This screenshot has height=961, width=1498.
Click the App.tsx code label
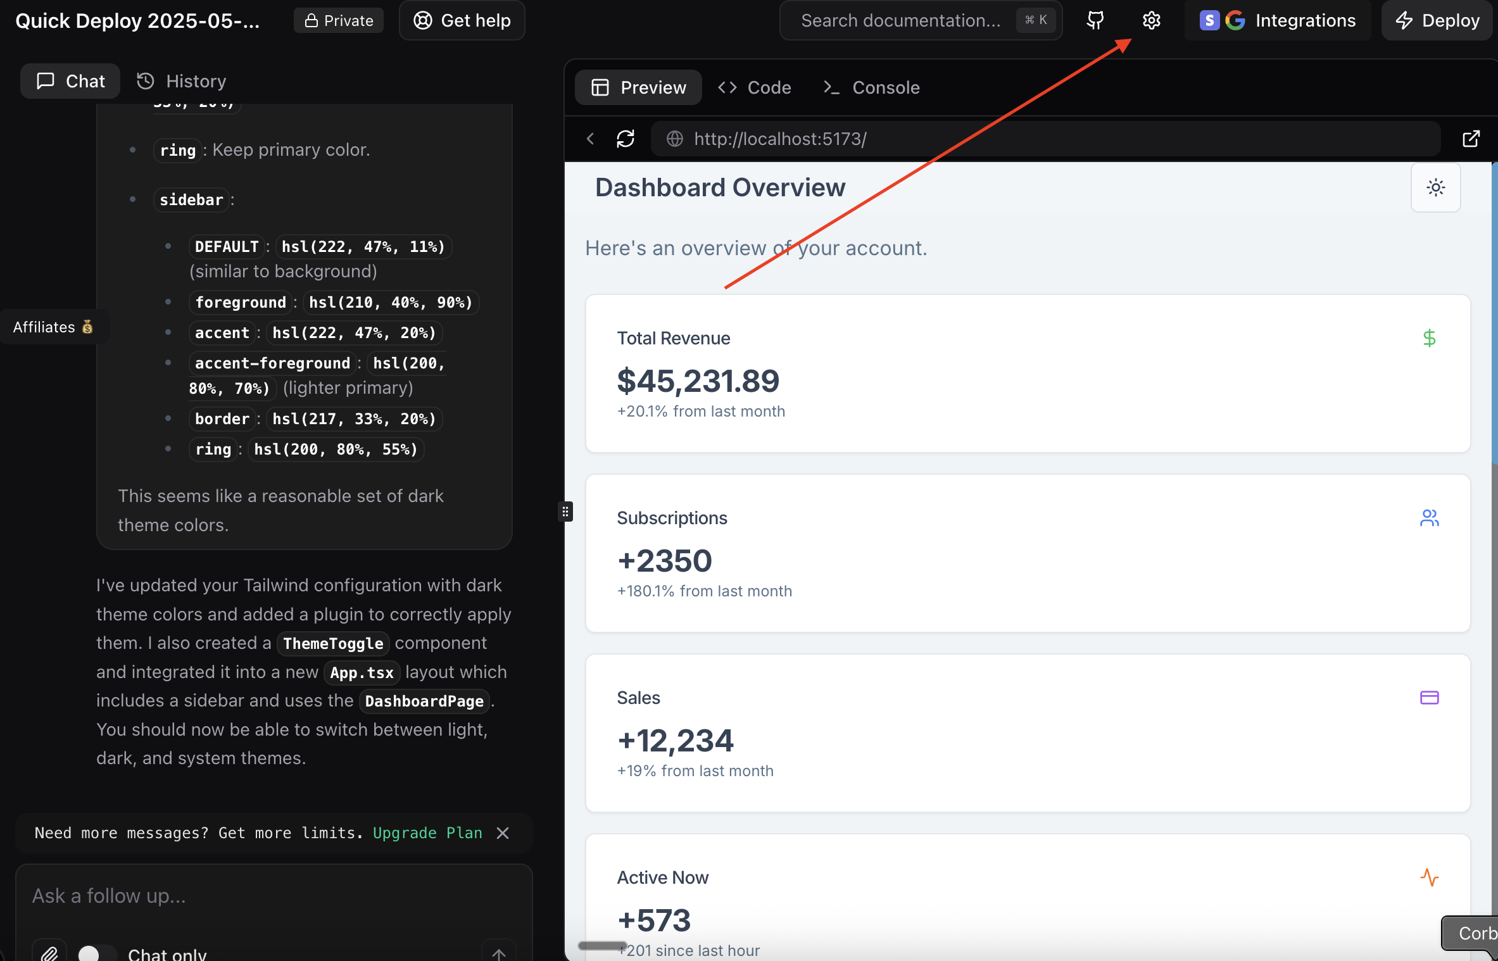point(362,672)
